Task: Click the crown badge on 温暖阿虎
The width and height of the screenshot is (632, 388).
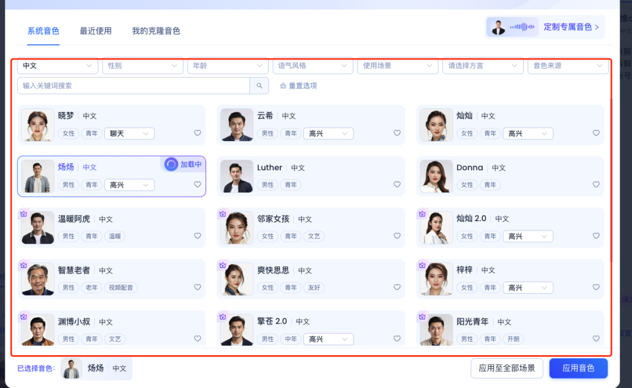Action: [x=23, y=214]
